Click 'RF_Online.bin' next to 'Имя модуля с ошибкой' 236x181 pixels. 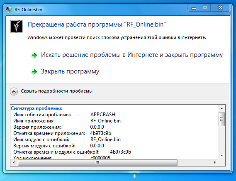click(x=105, y=139)
